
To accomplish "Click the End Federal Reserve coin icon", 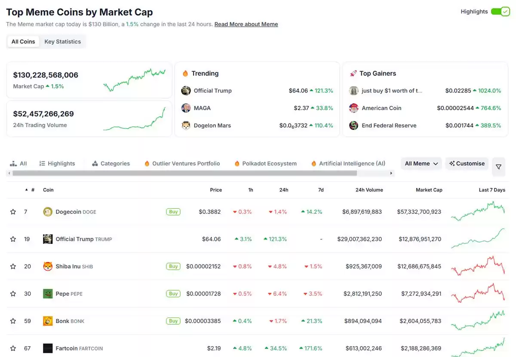I will [354, 126].
